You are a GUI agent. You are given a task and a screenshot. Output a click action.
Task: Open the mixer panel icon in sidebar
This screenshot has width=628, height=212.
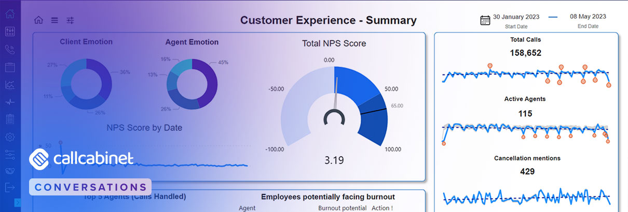[x=10, y=32]
